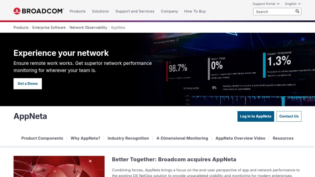Go to Enterprise Software breadcrumb
Image resolution: width=315 pixels, height=177 pixels.
(49, 27)
